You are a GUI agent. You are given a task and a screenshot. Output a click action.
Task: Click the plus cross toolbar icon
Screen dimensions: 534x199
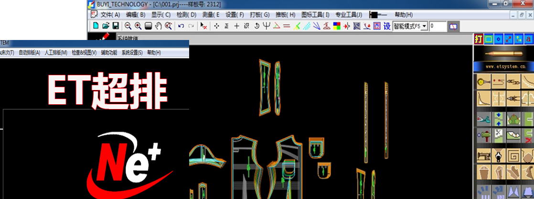[237, 26]
